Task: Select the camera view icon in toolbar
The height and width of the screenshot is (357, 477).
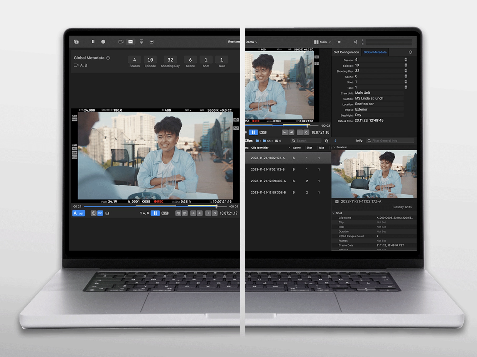Action: coord(121,42)
